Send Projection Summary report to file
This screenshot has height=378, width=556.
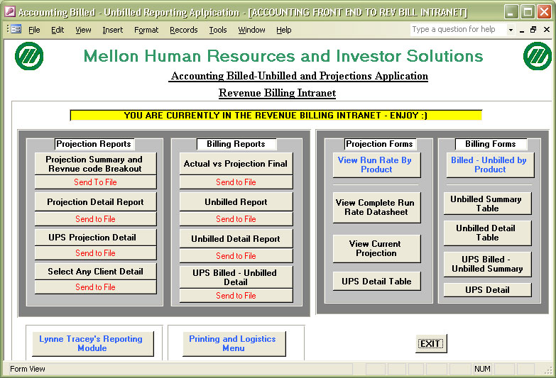click(x=95, y=182)
